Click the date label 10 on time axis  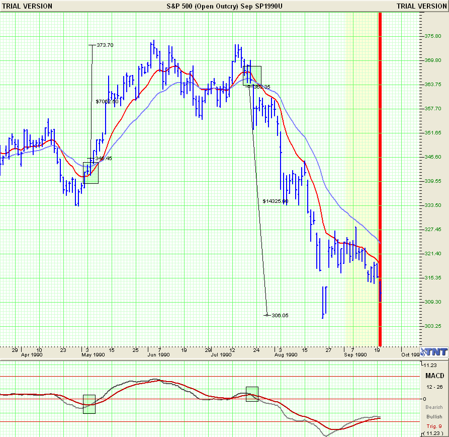point(39,350)
